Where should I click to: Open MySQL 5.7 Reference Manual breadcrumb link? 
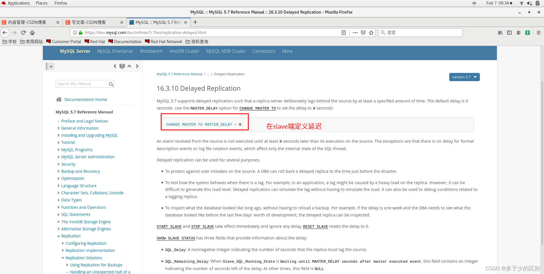coord(179,74)
